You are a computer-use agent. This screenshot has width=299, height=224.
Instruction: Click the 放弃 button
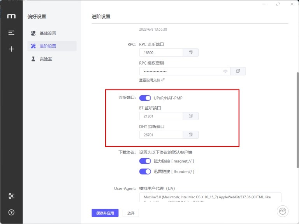tap(131, 213)
